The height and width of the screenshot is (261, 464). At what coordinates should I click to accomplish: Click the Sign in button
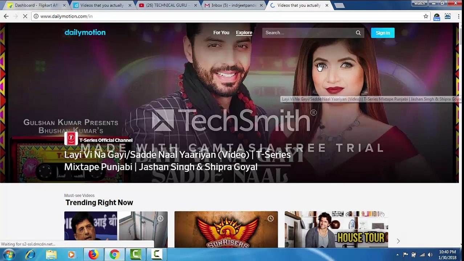tap(383, 33)
